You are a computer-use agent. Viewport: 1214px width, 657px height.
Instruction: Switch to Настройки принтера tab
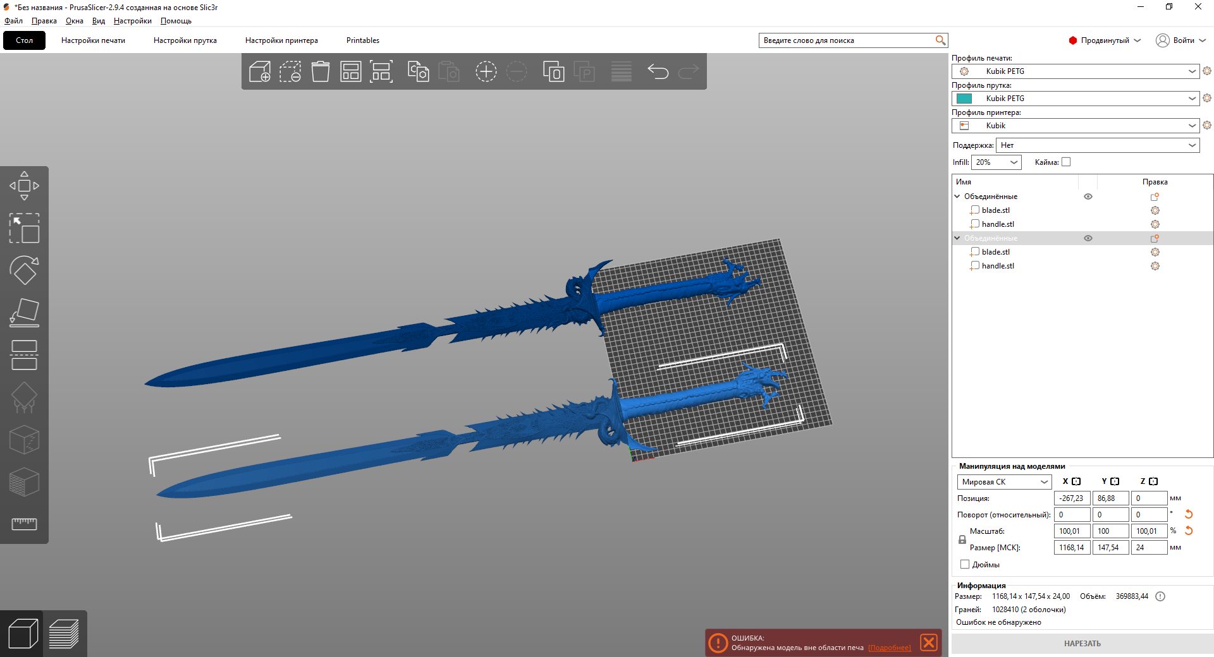pyautogui.click(x=281, y=40)
